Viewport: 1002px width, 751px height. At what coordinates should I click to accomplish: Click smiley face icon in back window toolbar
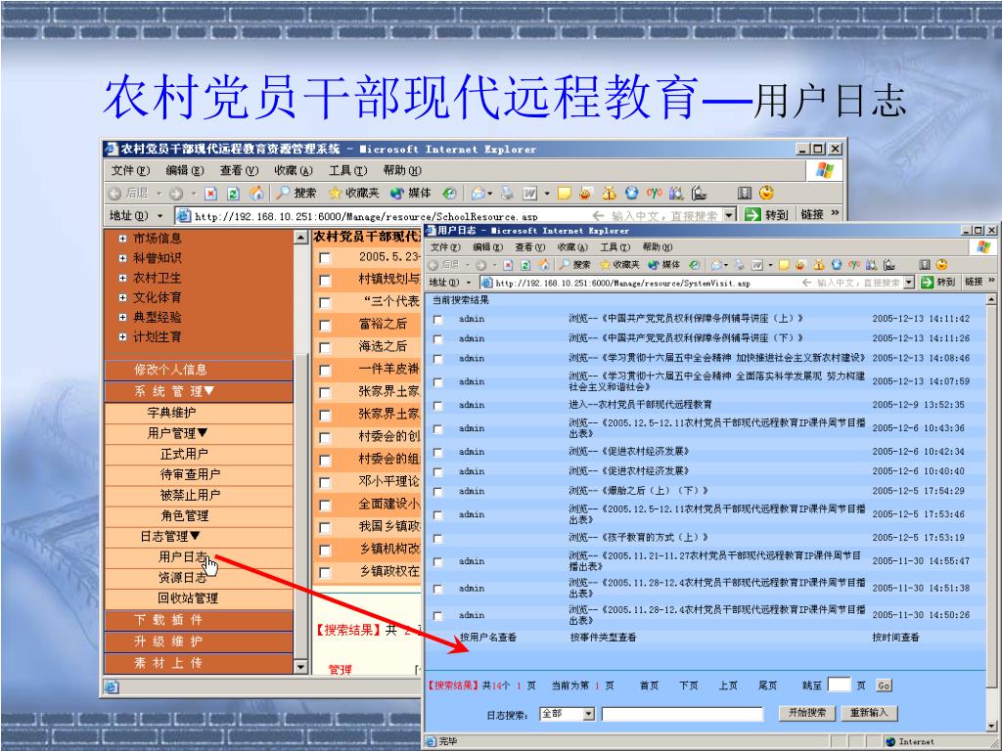pos(767,193)
